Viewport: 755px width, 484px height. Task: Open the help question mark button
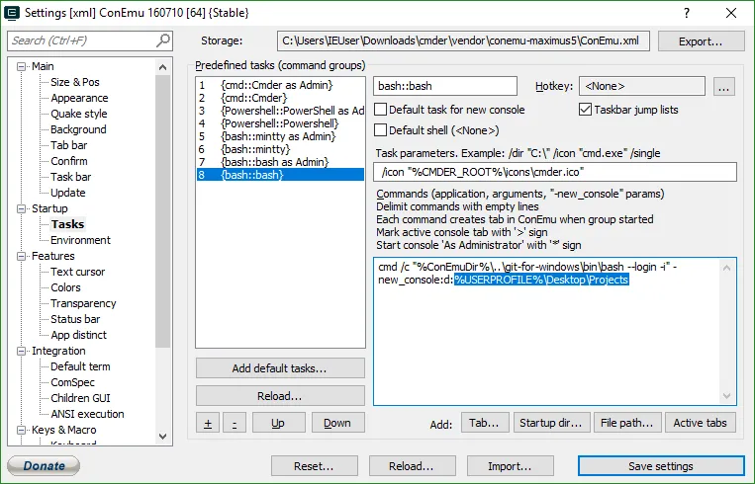tap(687, 13)
